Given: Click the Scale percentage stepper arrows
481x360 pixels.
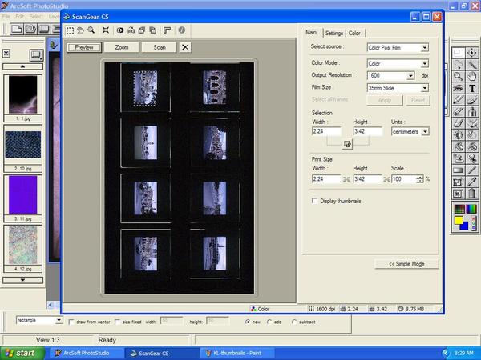Looking at the screenshot, I should pyautogui.click(x=420, y=179).
